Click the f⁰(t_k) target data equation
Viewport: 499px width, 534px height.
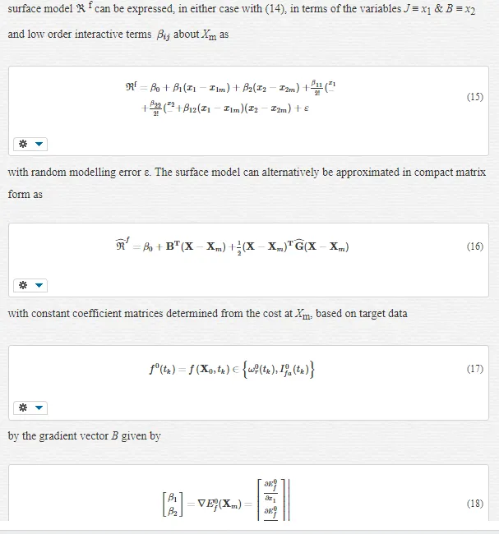click(x=232, y=369)
